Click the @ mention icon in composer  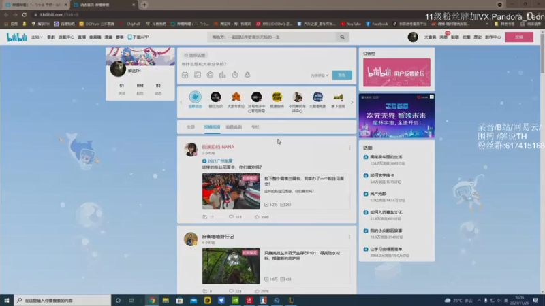point(210,75)
